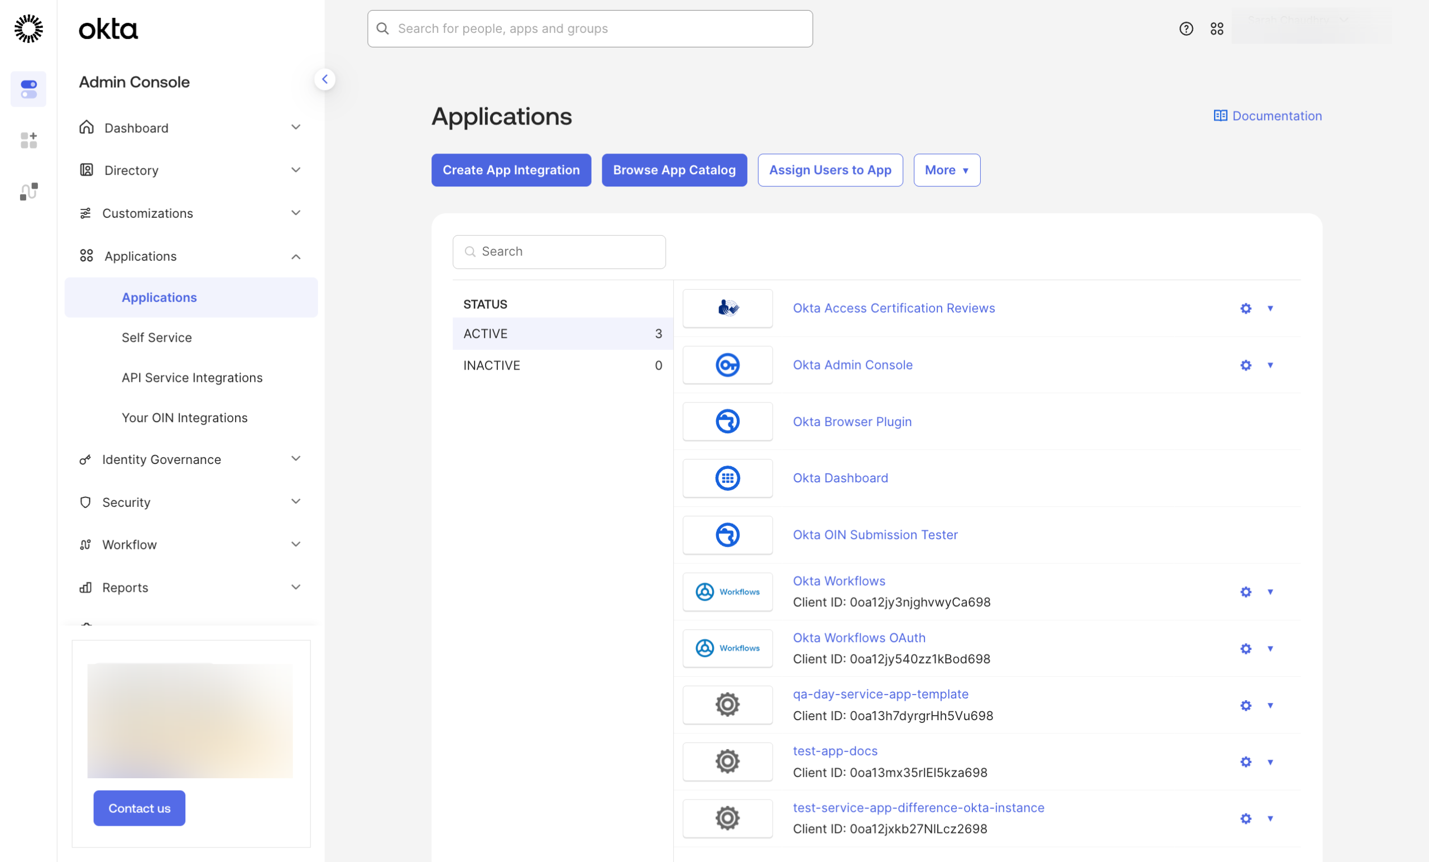Collapse the Applications menu section
The width and height of the screenshot is (1429, 862).
[x=191, y=256]
